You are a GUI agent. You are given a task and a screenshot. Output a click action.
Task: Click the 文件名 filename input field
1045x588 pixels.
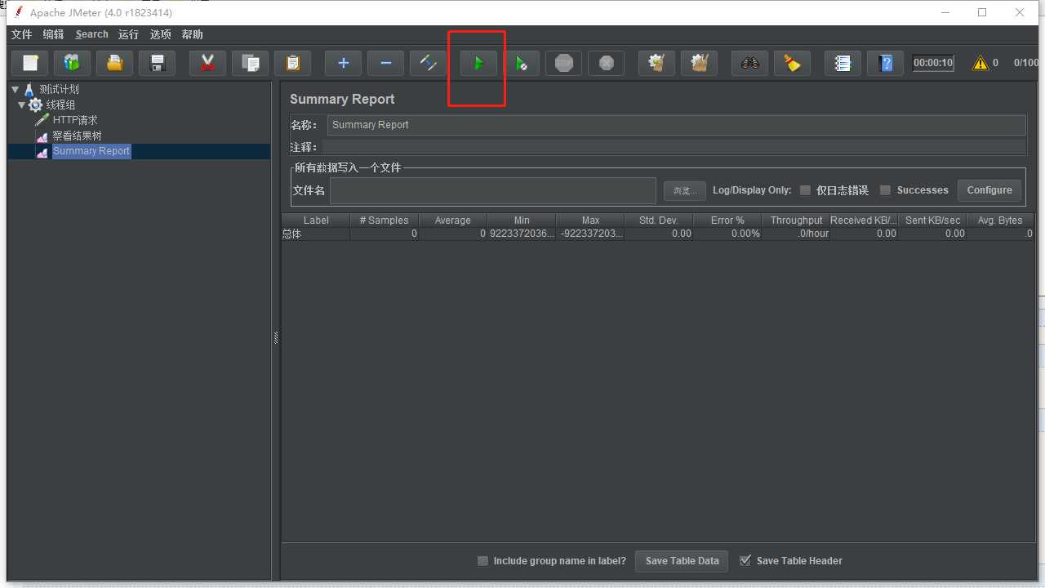493,190
